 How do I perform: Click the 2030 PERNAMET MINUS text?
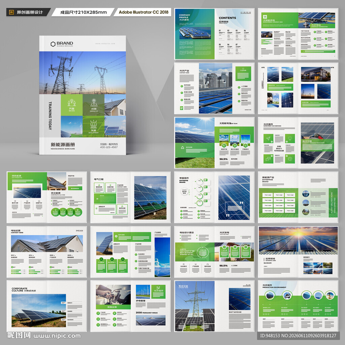pyautogui.click(x=147, y=312)
